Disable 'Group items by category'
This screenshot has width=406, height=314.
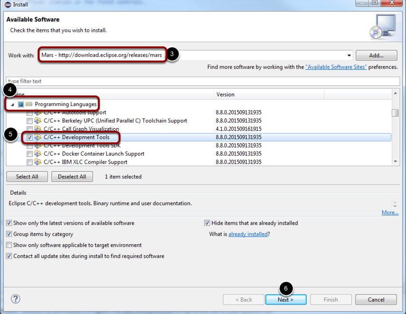pos(9,234)
